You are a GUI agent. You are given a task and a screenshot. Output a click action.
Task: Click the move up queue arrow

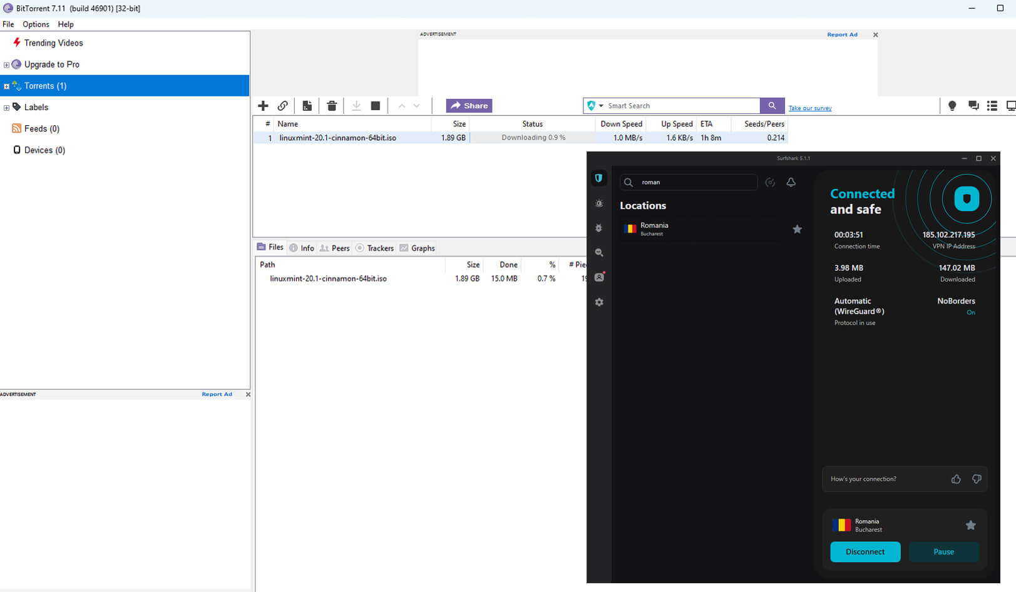[402, 106]
